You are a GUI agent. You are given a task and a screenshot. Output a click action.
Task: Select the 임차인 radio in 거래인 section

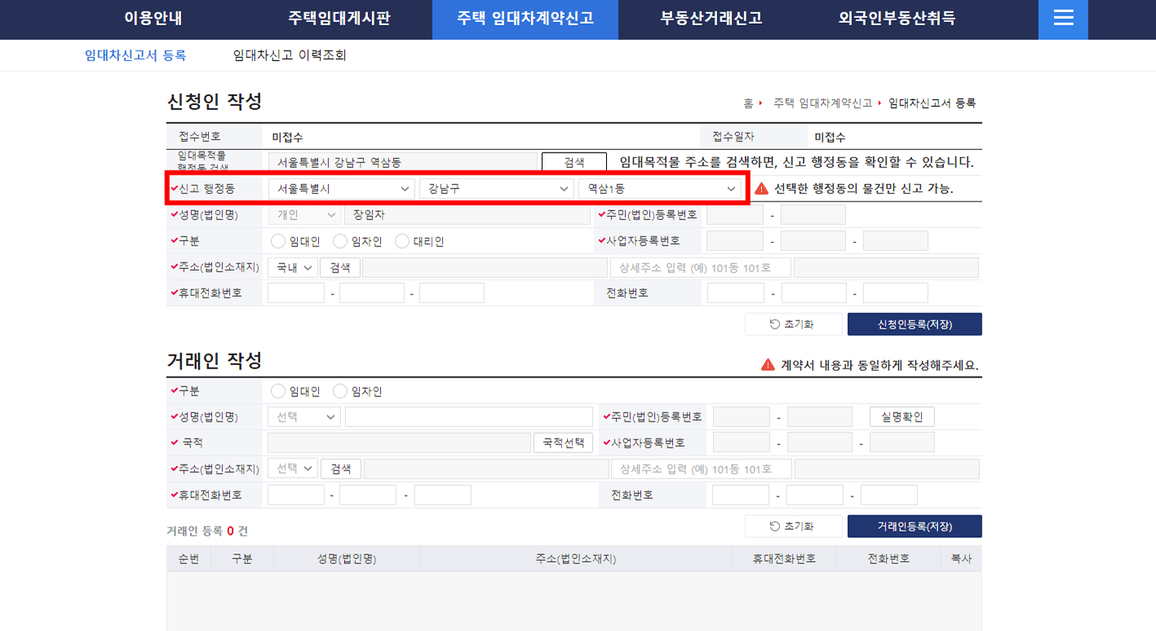point(340,390)
